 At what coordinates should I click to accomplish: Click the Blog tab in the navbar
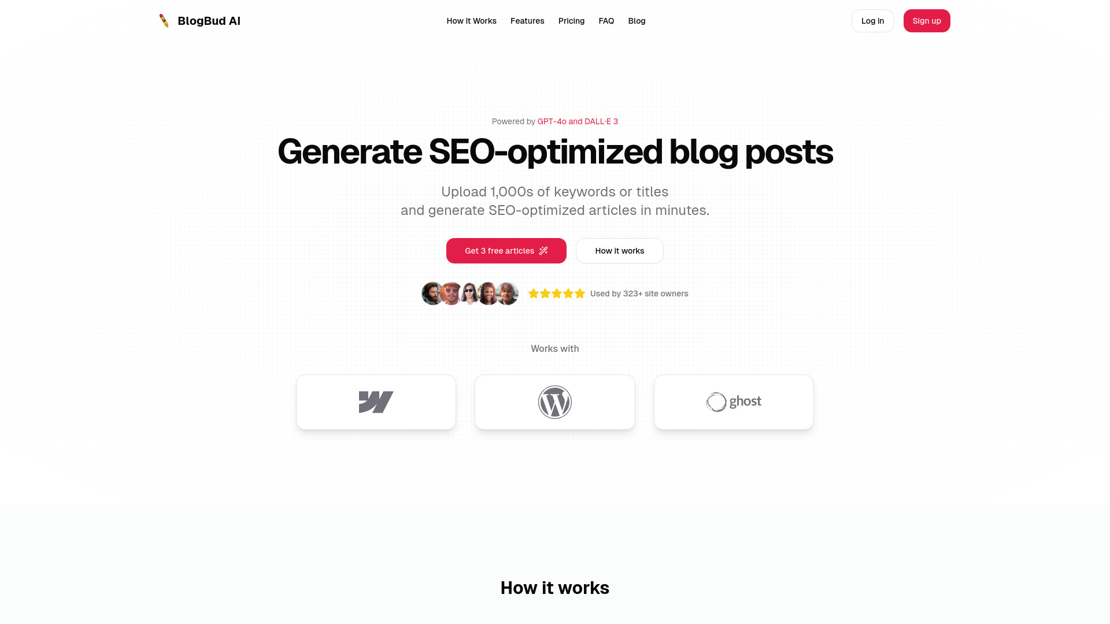pos(637,21)
